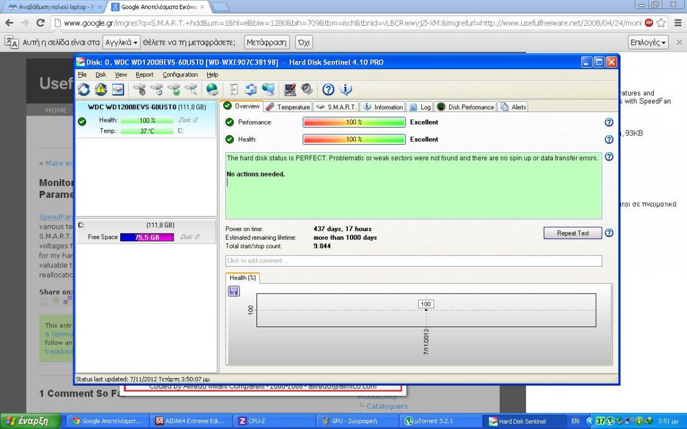
Task: Click the Chrome address bar
Action: pyautogui.click(x=352, y=23)
